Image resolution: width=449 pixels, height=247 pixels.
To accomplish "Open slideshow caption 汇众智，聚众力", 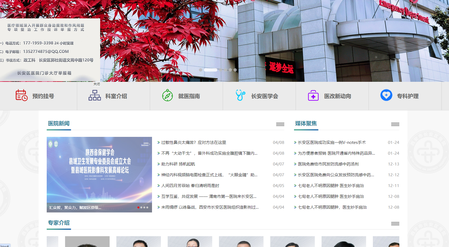I will pyautogui.click(x=75, y=208).
